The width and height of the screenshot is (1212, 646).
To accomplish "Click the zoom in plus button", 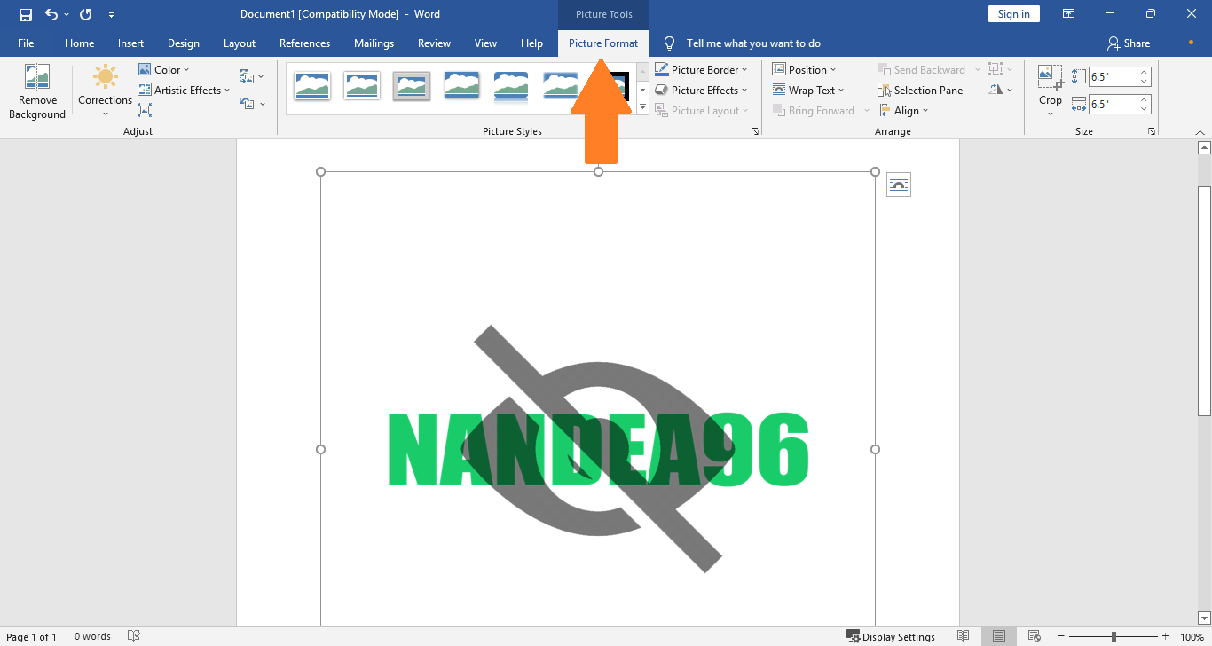I will (1165, 636).
